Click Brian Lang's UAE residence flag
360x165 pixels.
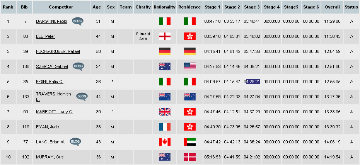point(189,142)
